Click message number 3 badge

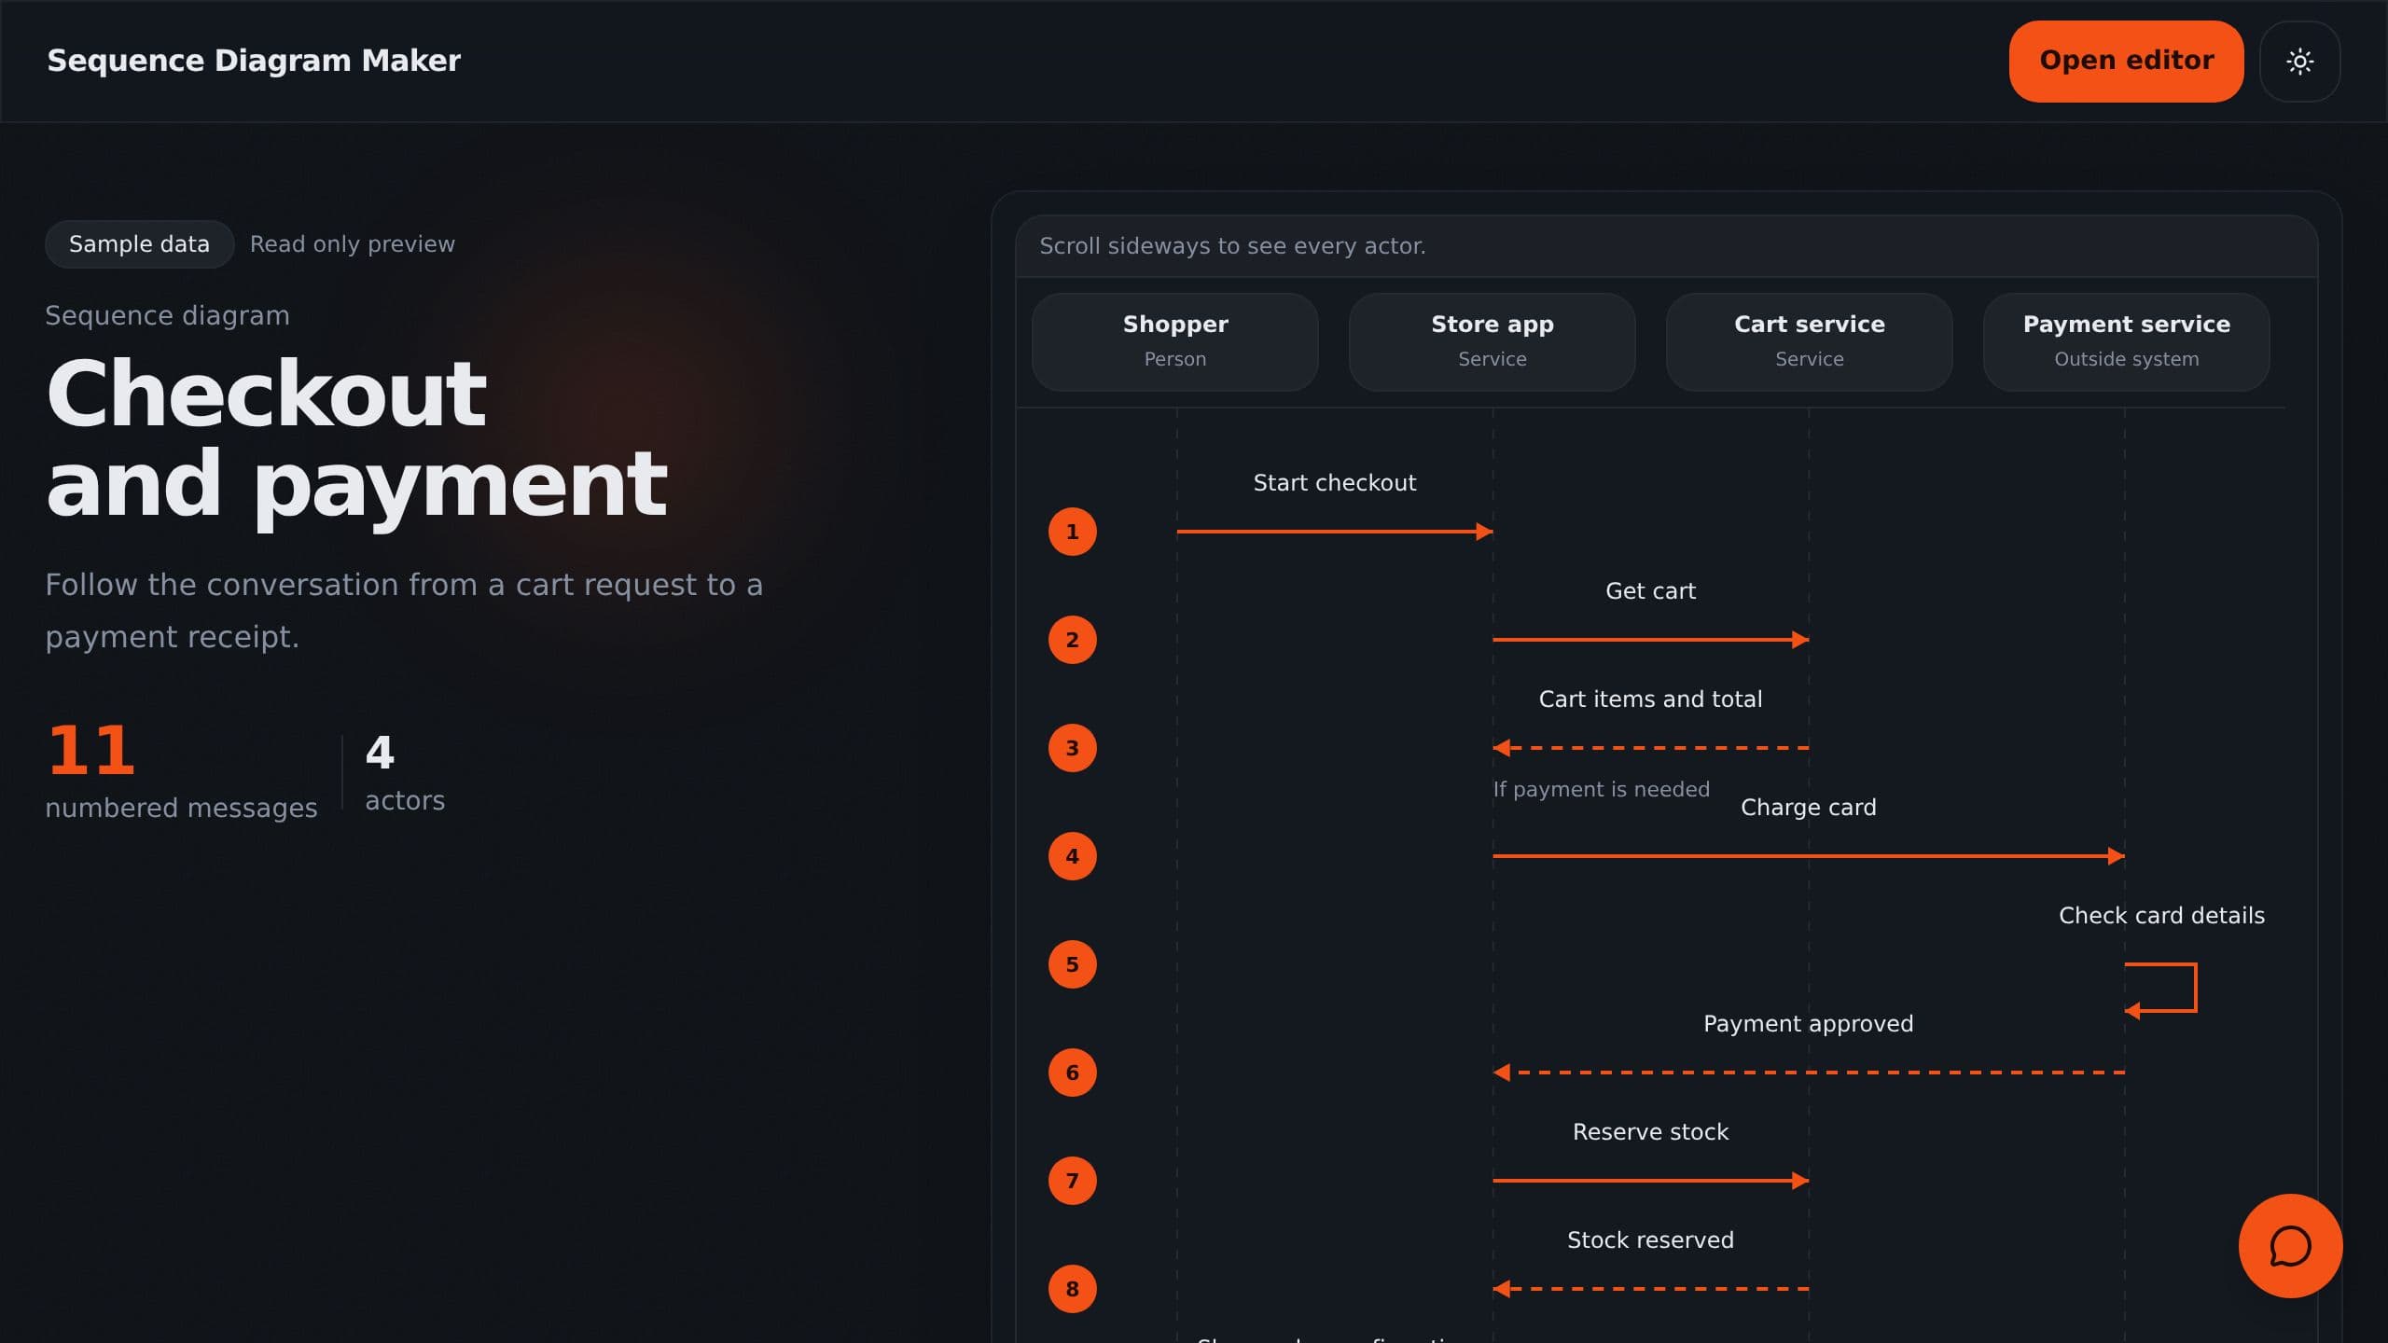[1072, 748]
